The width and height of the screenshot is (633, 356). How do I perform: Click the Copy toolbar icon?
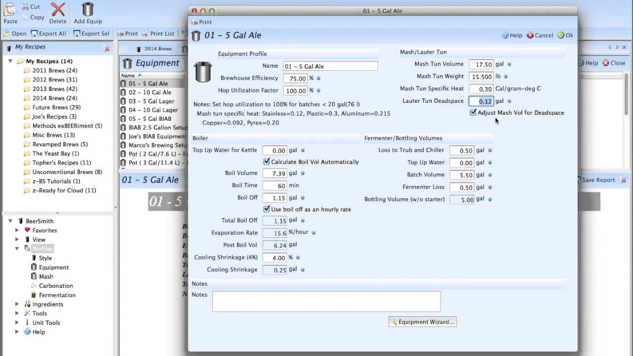coord(25,17)
